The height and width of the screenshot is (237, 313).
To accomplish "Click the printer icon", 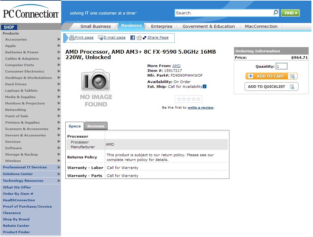I will [x=72, y=37].
